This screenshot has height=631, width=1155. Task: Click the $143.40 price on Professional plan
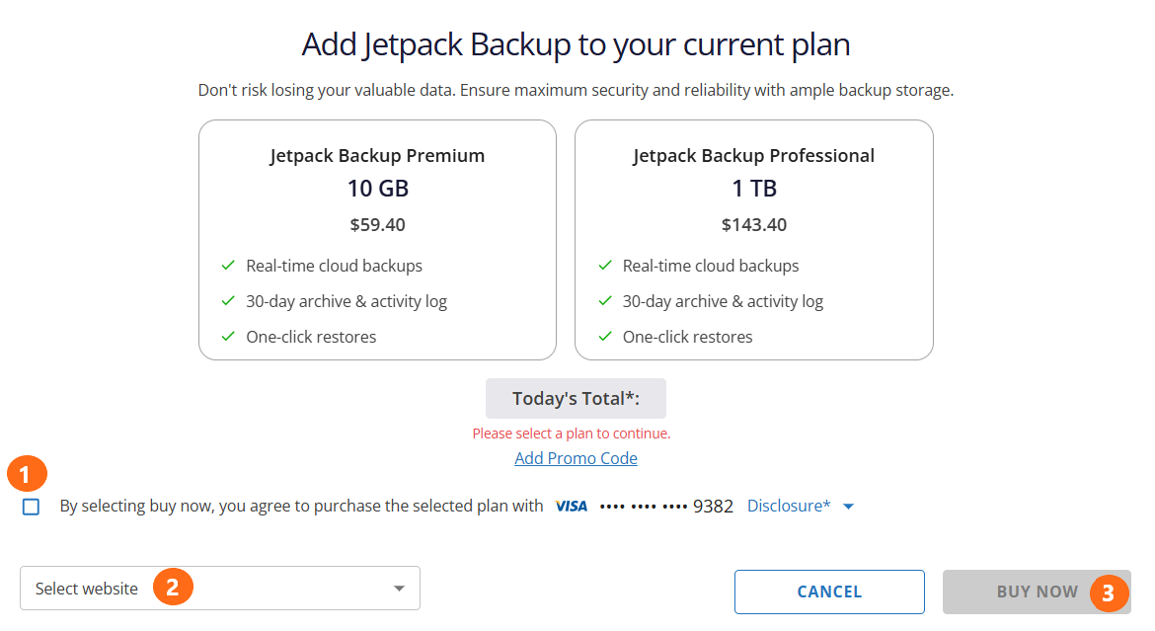tap(753, 224)
